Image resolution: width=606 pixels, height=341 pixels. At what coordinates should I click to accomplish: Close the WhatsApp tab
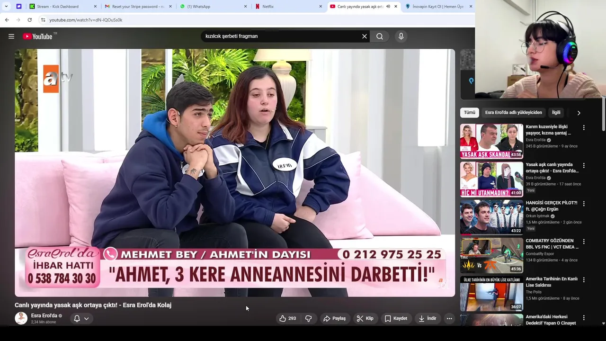(x=245, y=7)
